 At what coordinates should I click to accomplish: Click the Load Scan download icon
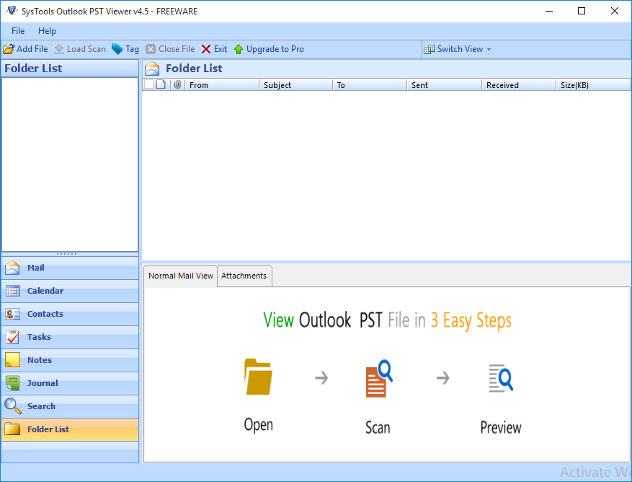coord(59,49)
